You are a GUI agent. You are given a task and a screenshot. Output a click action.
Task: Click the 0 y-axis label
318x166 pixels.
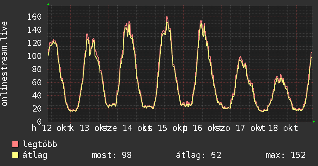tap(39, 122)
